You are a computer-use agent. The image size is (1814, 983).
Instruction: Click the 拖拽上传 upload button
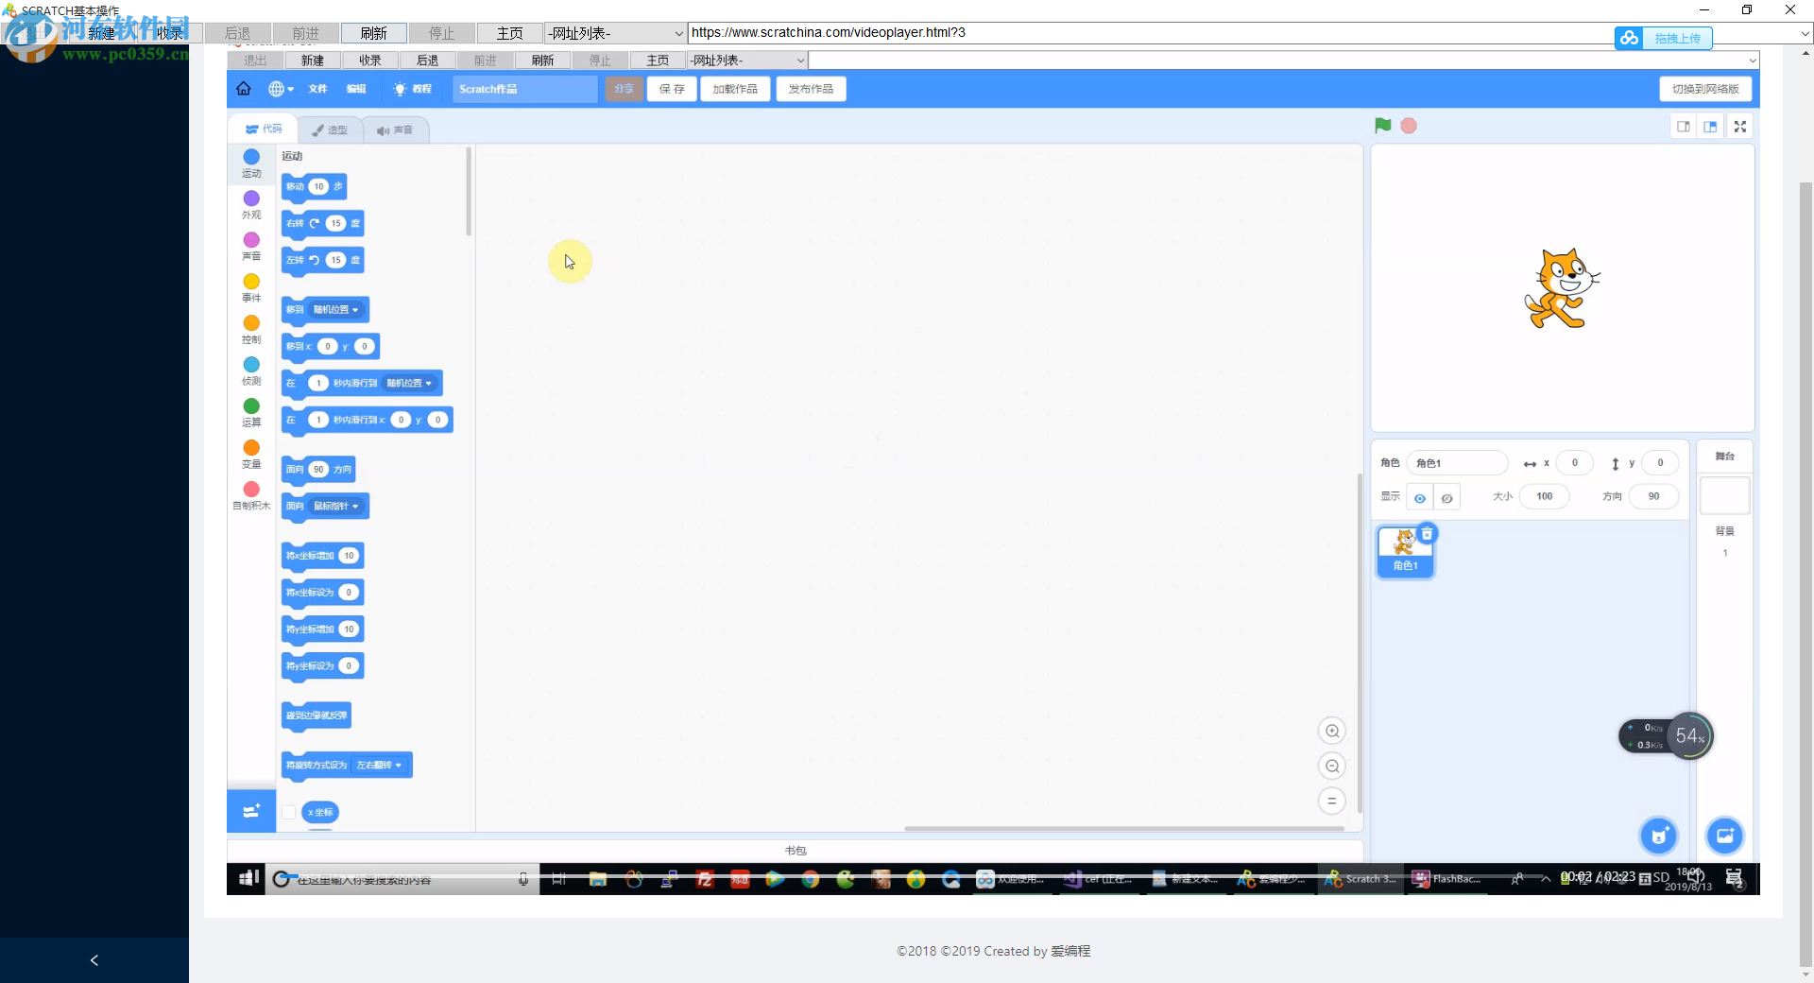[x=1664, y=38]
